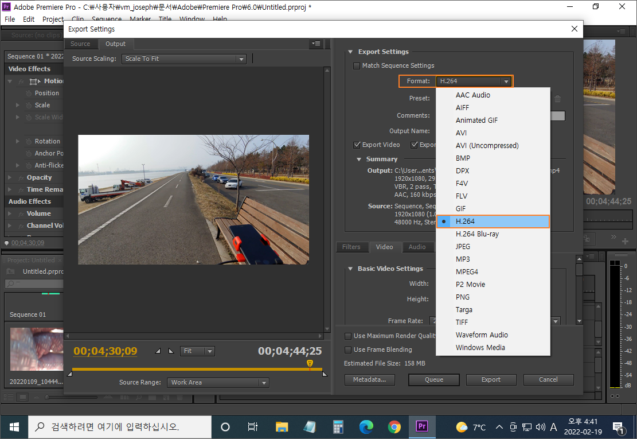Open the Source/Output panel flyout menu icon
The width and height of the screenshot is (637, 439).
coord(316,44)
